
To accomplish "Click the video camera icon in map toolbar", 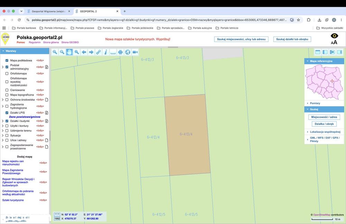I will (x=135, y=52).
